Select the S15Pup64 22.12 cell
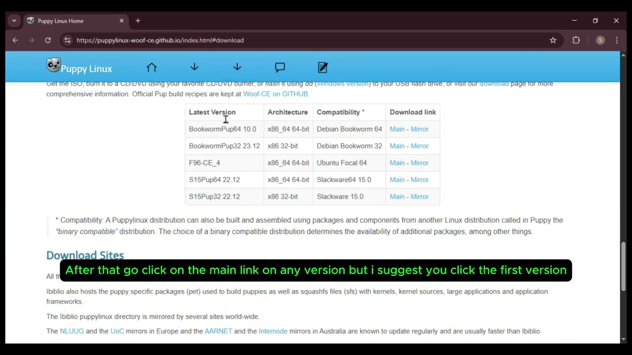 pos(225,179)
